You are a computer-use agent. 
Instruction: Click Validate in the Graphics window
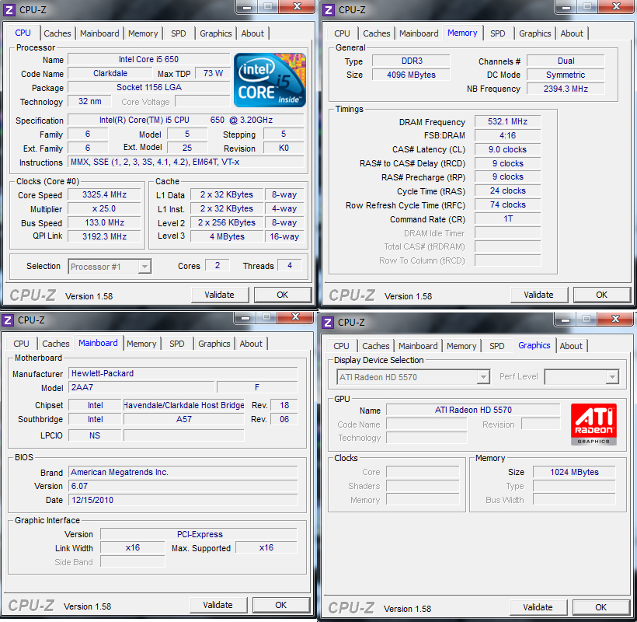coord(538,607)
